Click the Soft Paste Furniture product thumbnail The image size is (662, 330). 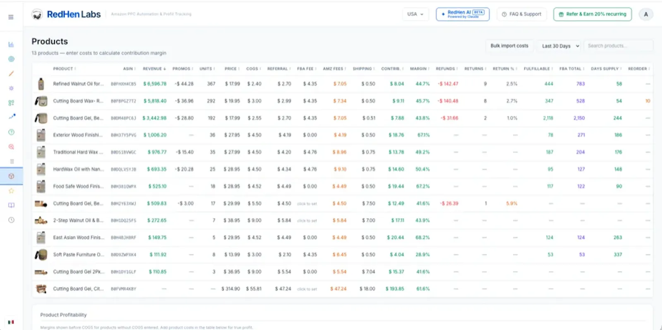(x=41, y=255)
